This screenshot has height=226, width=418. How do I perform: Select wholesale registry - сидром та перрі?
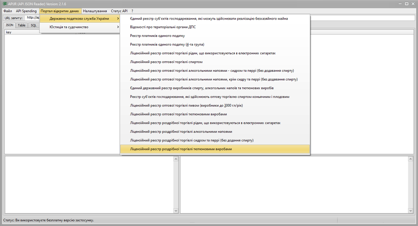pos(215,71)
